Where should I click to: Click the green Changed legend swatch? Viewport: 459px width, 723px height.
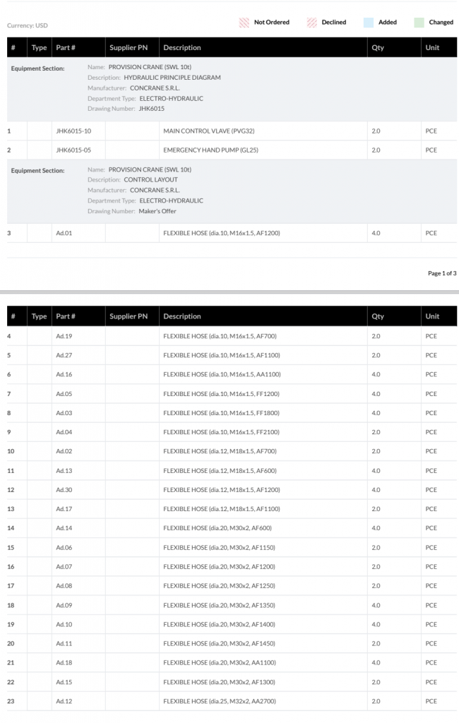tap(419, 23)
